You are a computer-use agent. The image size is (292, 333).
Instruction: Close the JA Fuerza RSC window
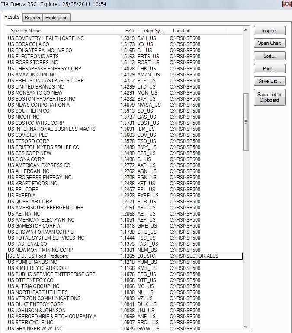pos(286,4)
